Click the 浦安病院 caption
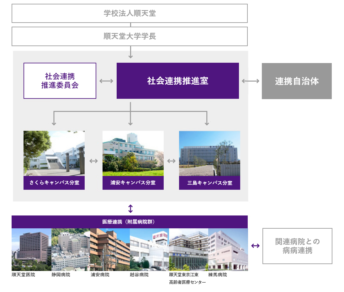This screenshot has height=292, width=344. point(100,275)
